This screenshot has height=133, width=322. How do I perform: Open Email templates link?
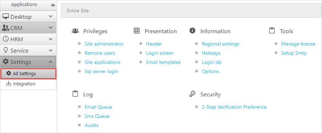(163, 62)
